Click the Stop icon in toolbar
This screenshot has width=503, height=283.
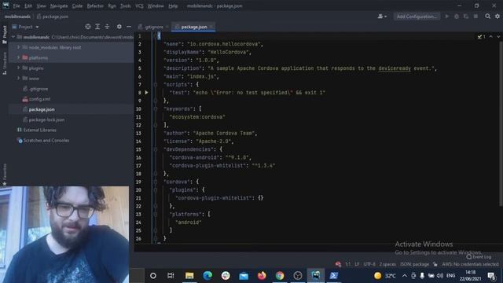475,17
